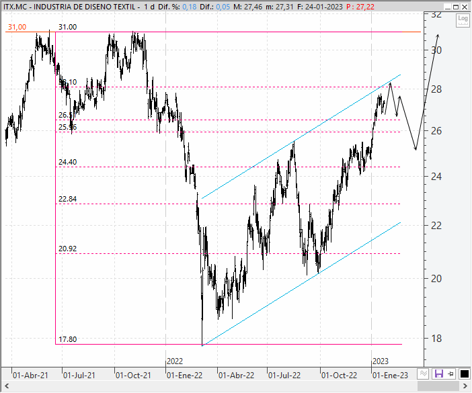
Task: Save the chart with the floppy disk icon
Action: coord(438,374)
